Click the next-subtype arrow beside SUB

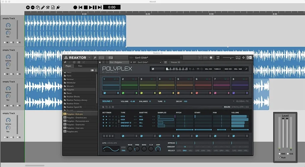tap(155, 120)
